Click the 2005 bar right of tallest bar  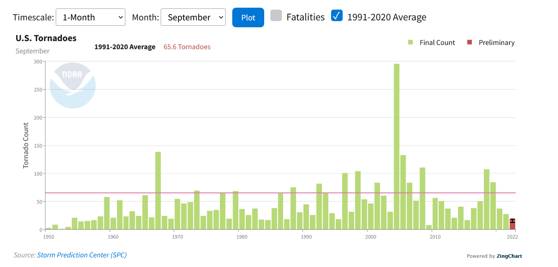coord(403,192)
